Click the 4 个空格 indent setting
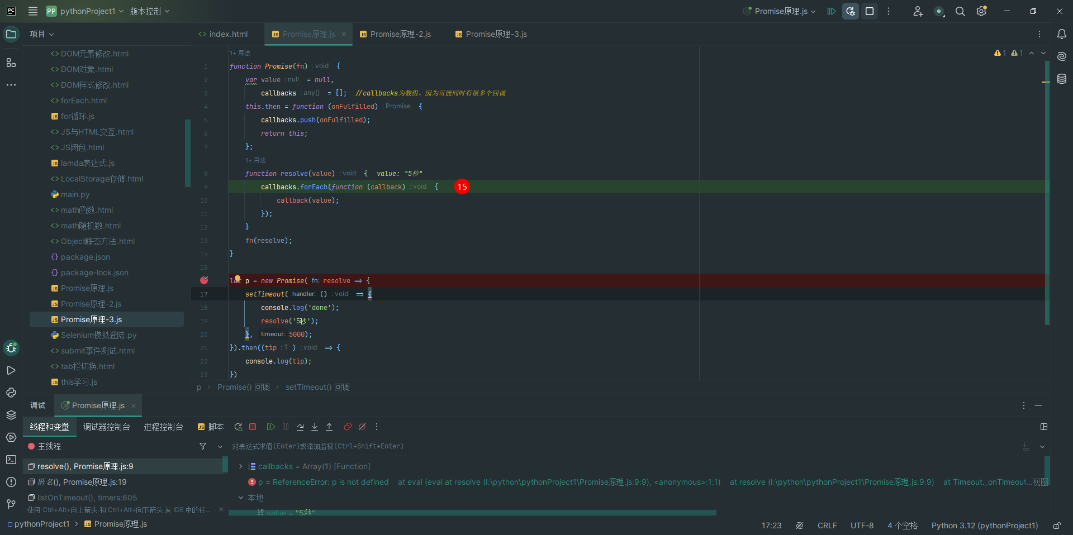The image size is (1073, 535). 903,526
